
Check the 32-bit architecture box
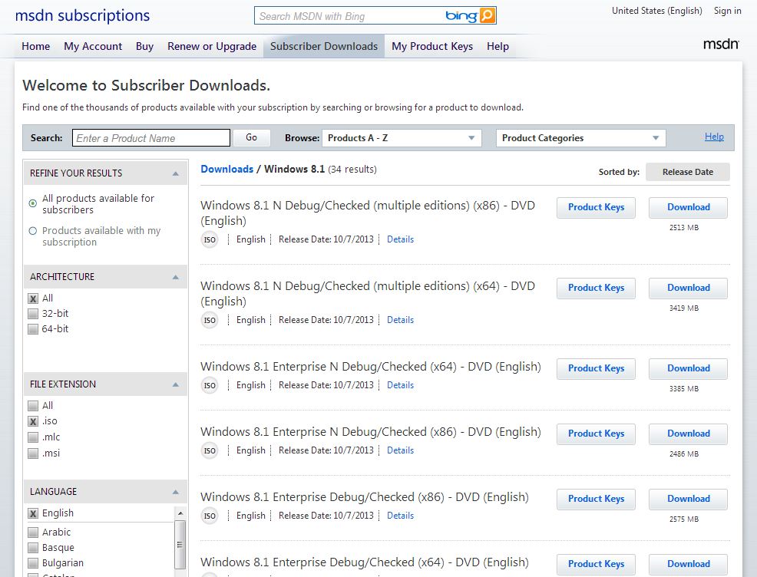click(x=33, y=314)
